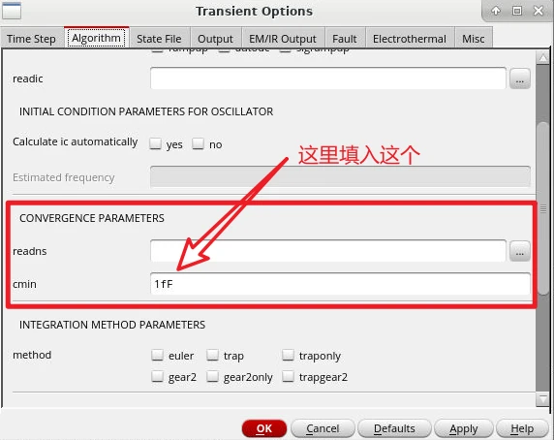Switch to the Fault tab
This screenshot has width=554, height=440.
point(345,39)
